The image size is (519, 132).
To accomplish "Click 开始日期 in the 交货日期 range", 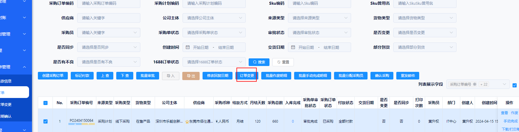I will click(306, 48).
